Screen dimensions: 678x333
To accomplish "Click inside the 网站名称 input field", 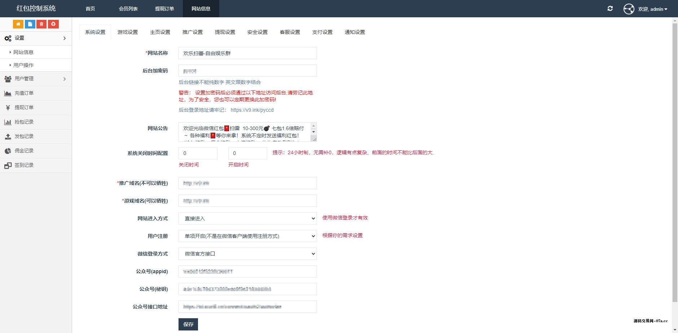I will click(247, 53).
